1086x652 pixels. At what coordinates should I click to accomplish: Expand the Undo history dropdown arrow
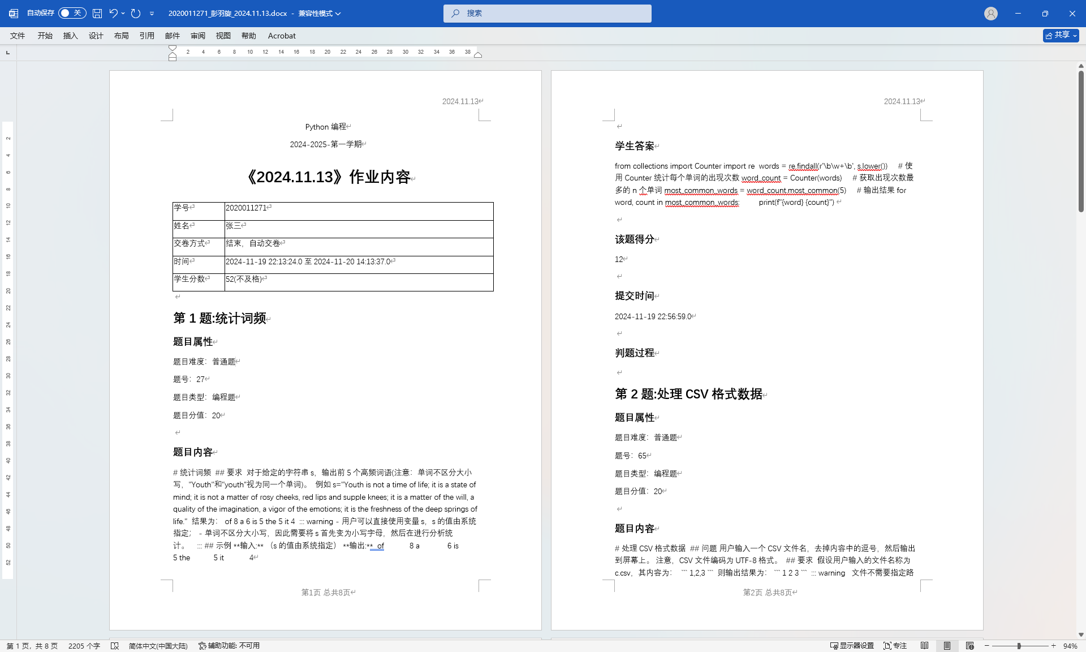pos(123,13)
